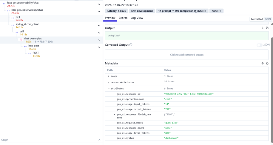Collapse the attributes metadata row
The height and width of the screenshot is (145, 273).
109,89
